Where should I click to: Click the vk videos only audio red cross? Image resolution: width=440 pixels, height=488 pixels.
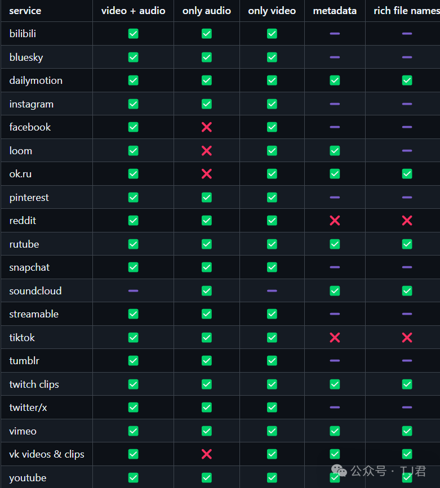point(207,454)
